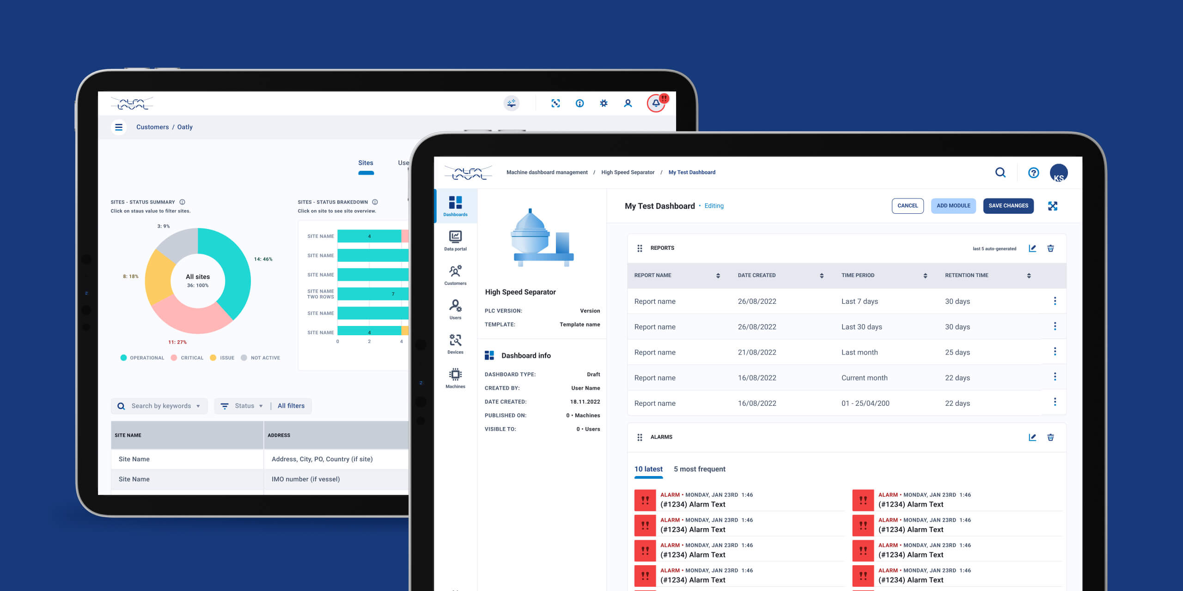The height and width of the screenshot is (591, 1183).
Task: Click the ADD MODULE button
Action: pos(953,206)
